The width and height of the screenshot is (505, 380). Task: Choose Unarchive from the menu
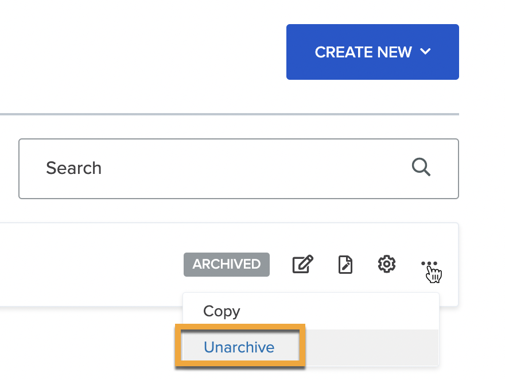311,347
